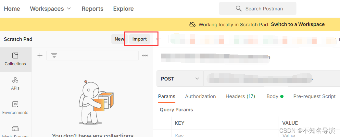The image size is (340, 137).
Task: Open the Collections sidebar panel
Action: click(15, 59)
